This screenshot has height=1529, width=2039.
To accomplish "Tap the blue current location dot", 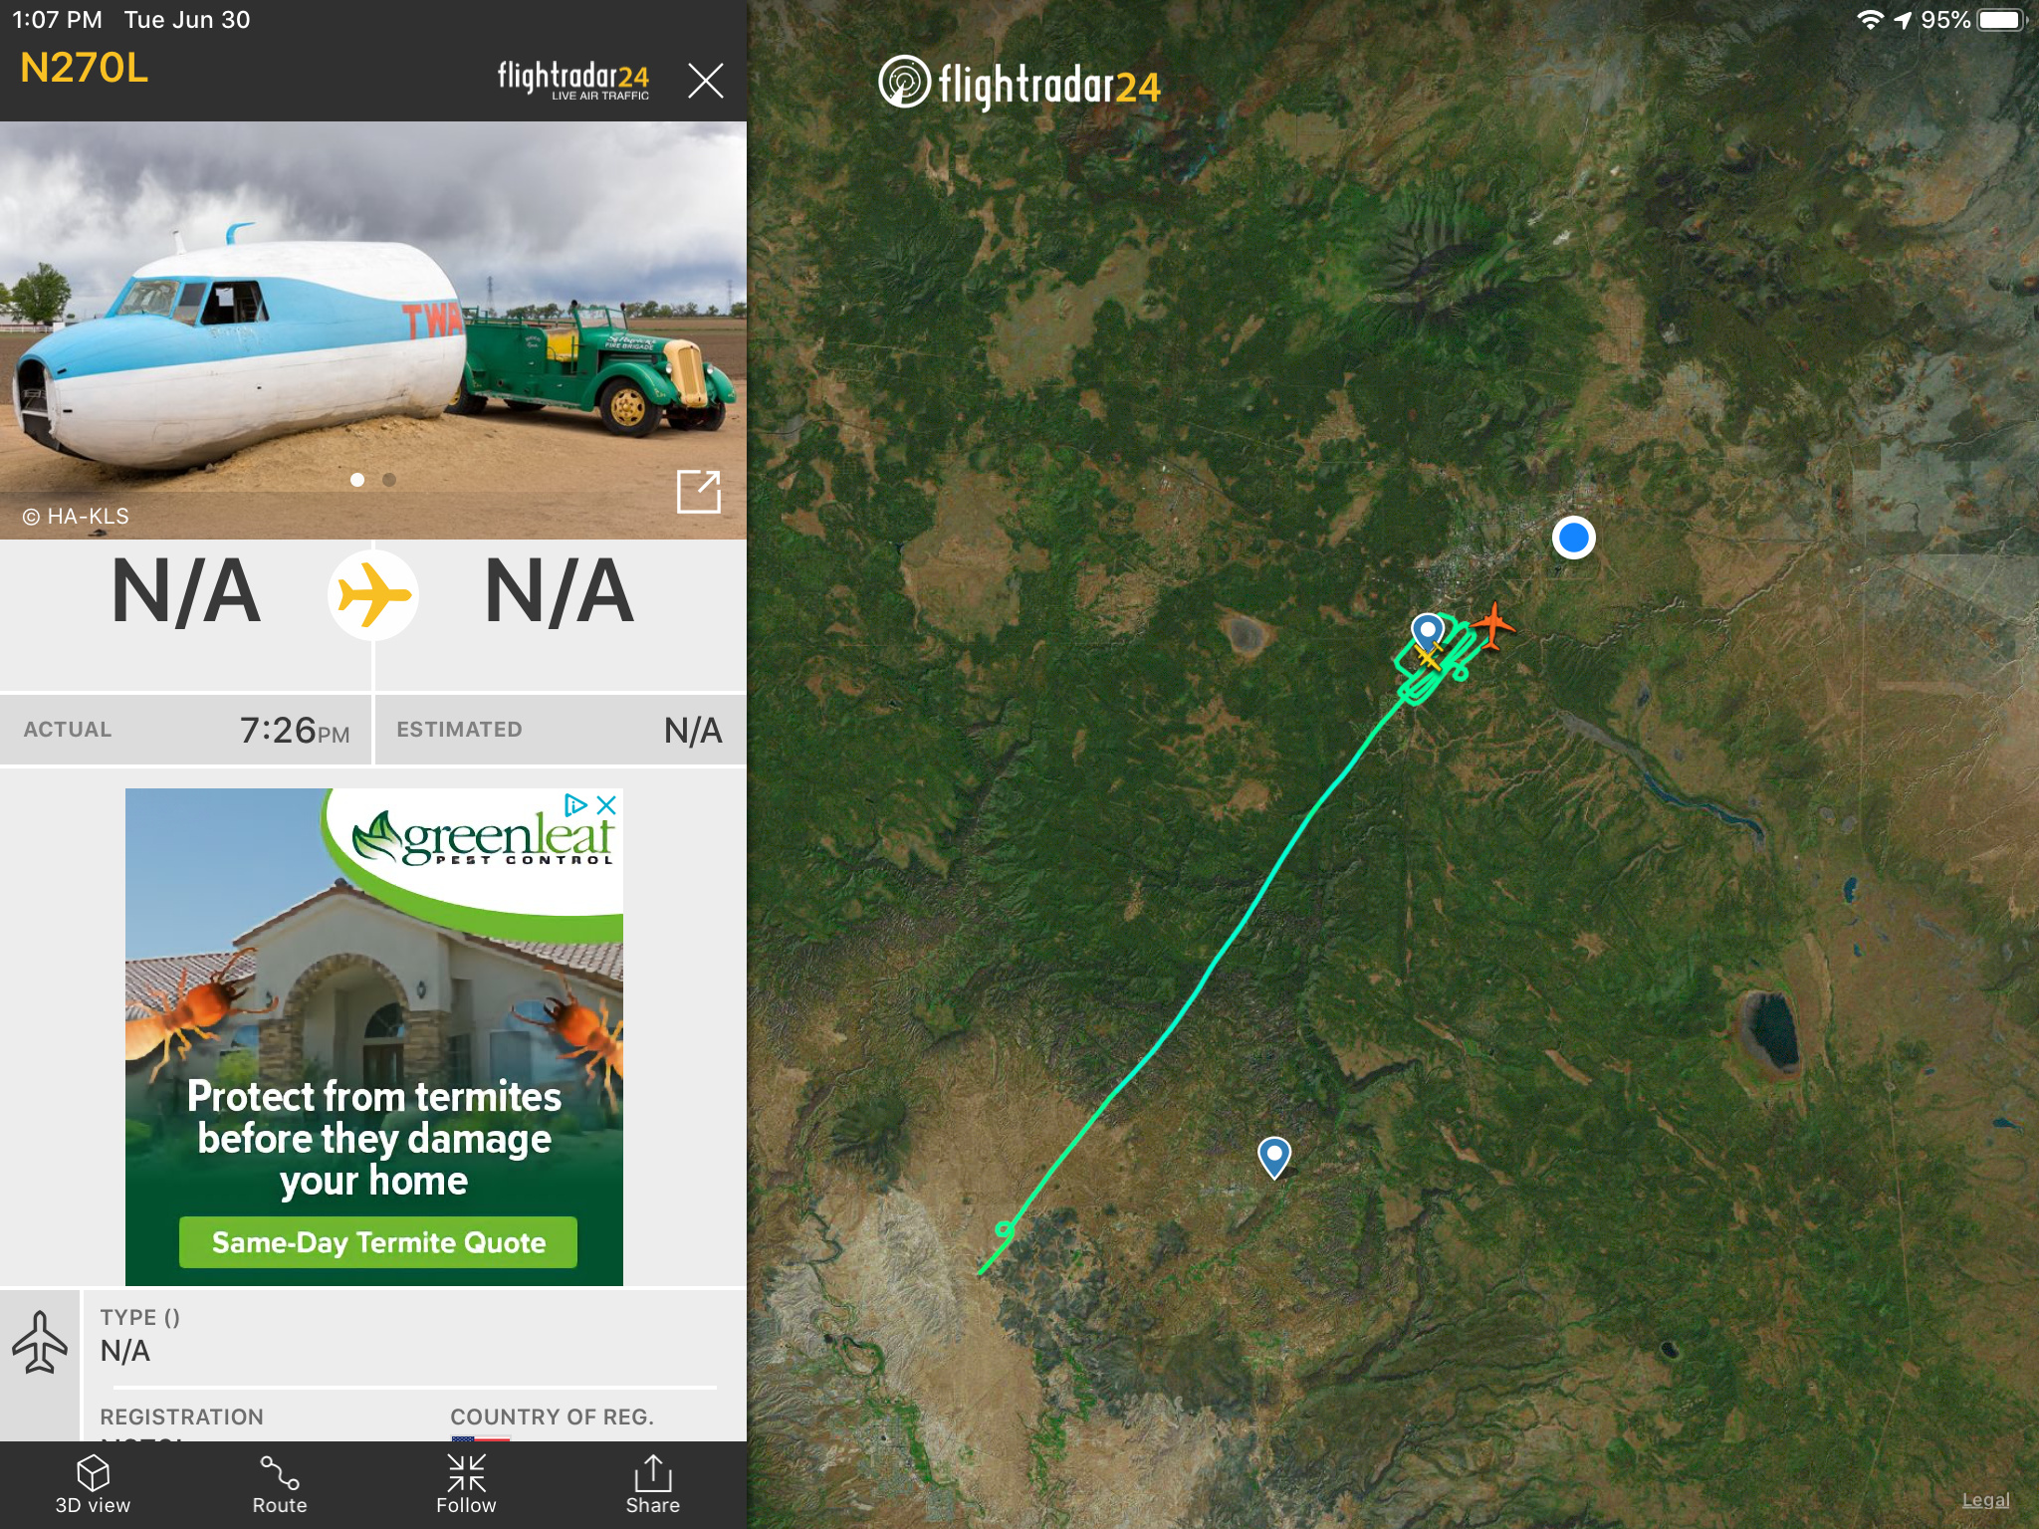I will [x=1573, y=538].
